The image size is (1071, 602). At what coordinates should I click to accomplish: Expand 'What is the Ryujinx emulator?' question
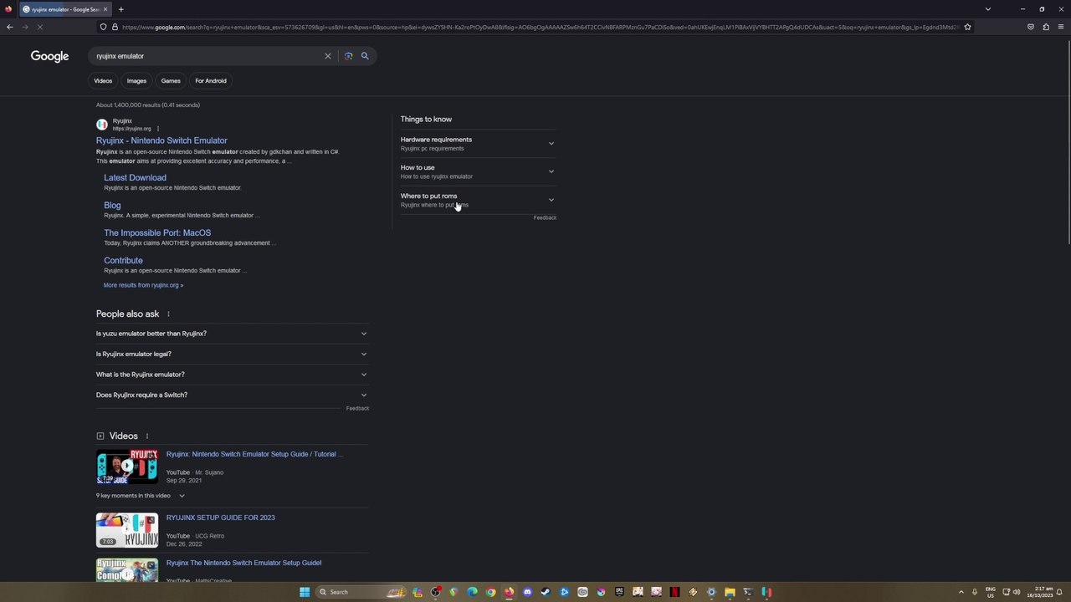click(232, 375)
